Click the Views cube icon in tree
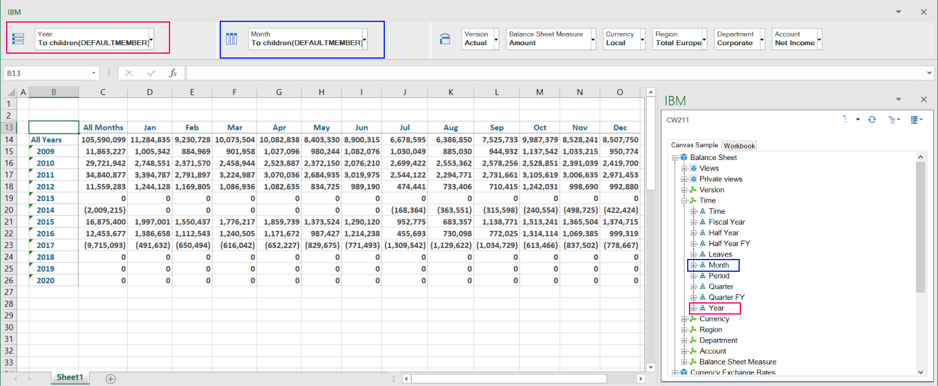The image size is (938, 386). (693, 169)
